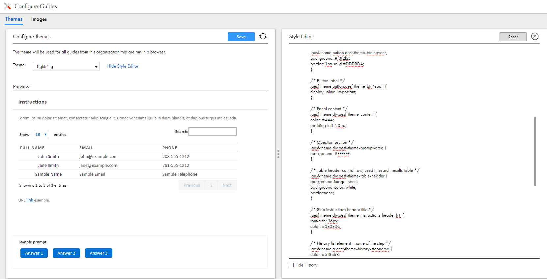Screen dimensions: 547x279
Task: Click the 'background: #FFFFFF;' line
Action: point(331,154)
